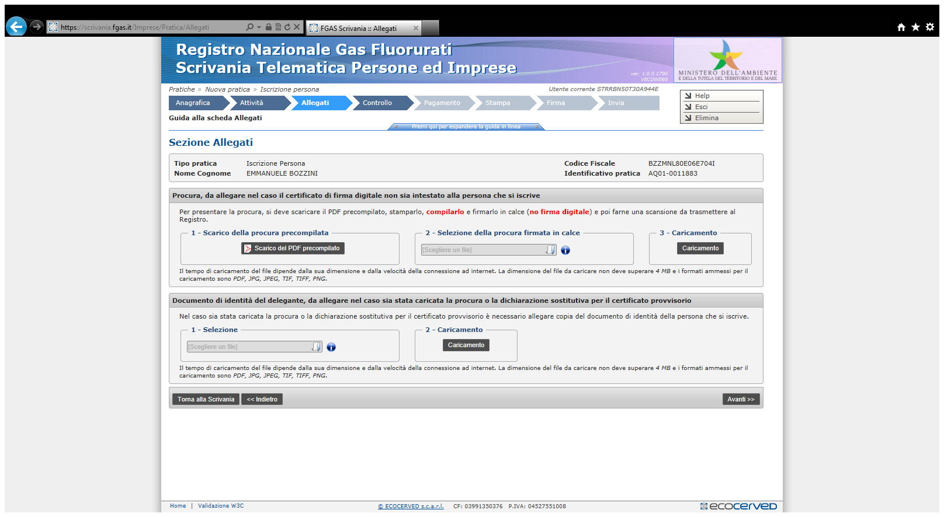Click info icon next to identity document field
This screenshot has height=517, width=944.
331,347
